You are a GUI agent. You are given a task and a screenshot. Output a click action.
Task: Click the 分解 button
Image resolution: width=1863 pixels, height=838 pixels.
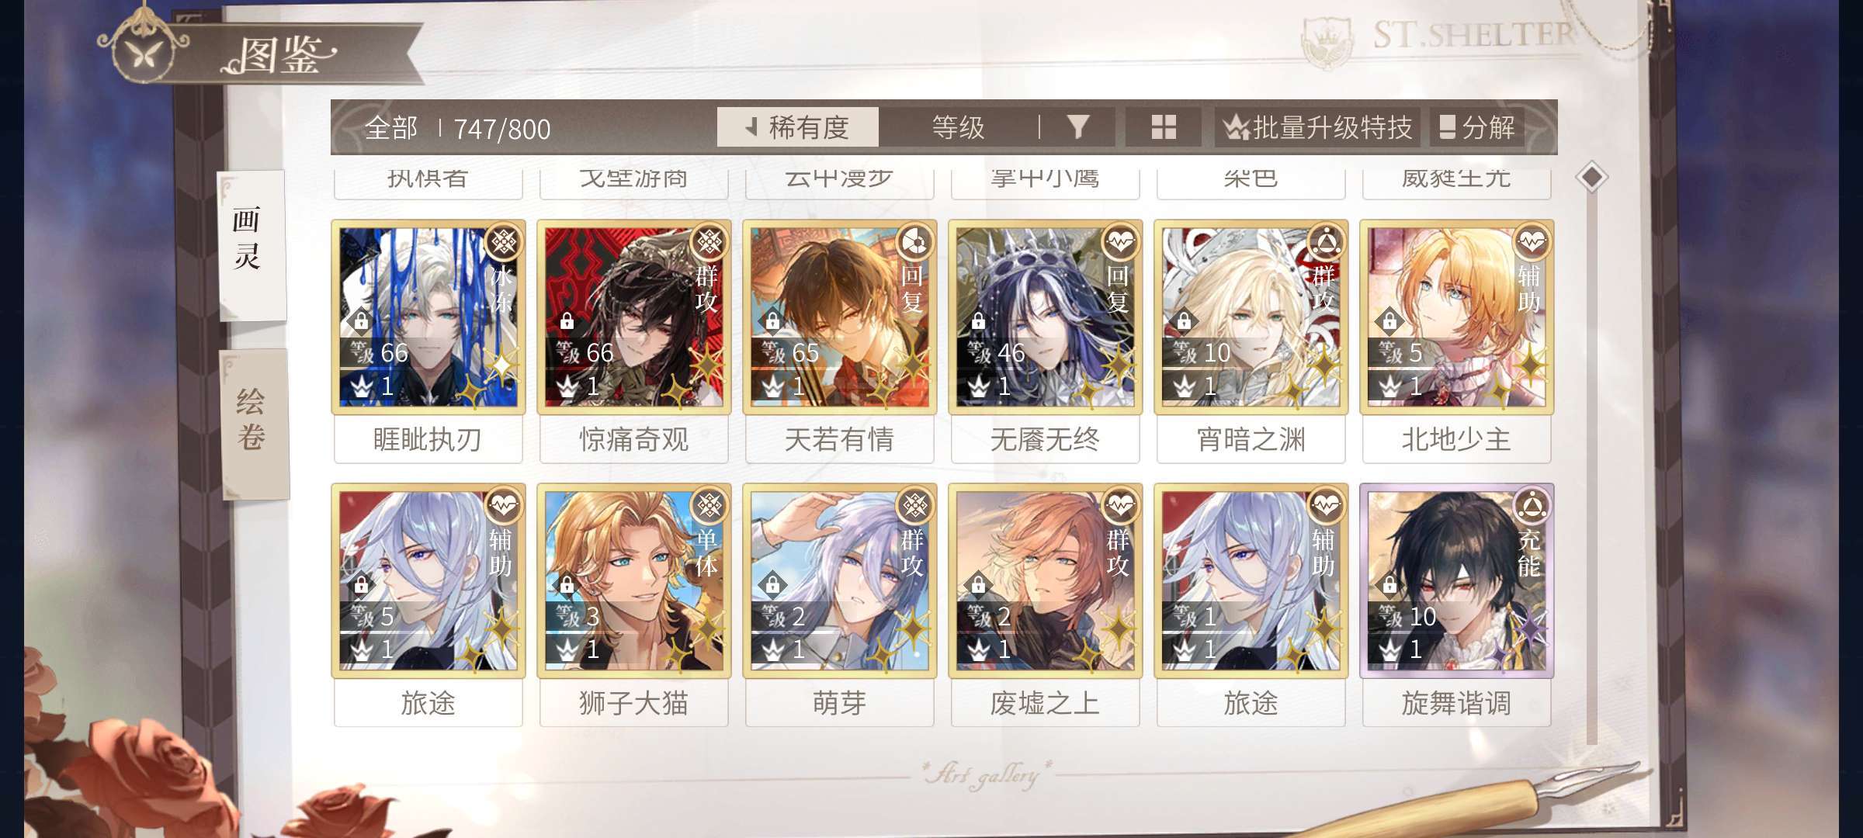click(1476, 127)
